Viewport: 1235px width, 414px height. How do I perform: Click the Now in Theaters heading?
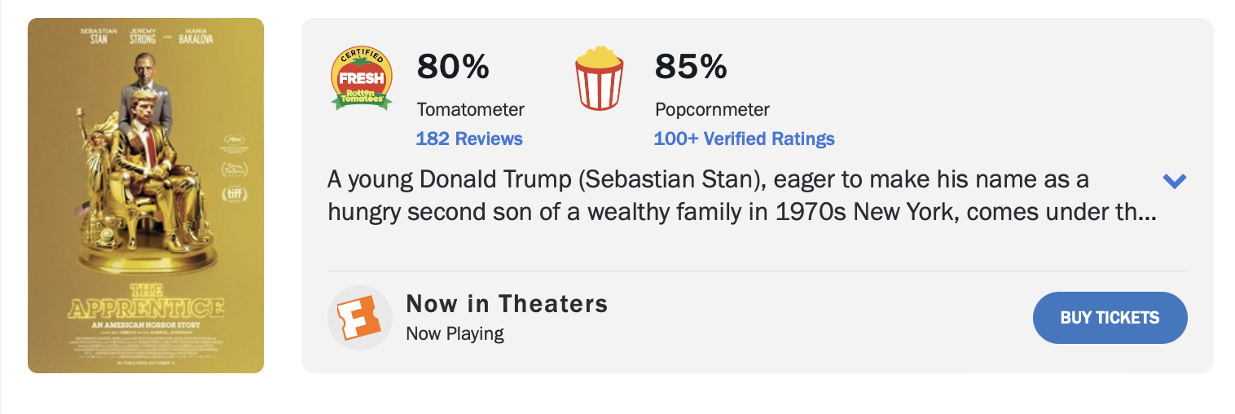[x=507, y=304]
